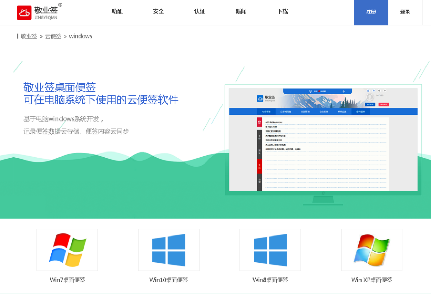
Task: Open the 安全 menu item
Action: pos(159,12)
